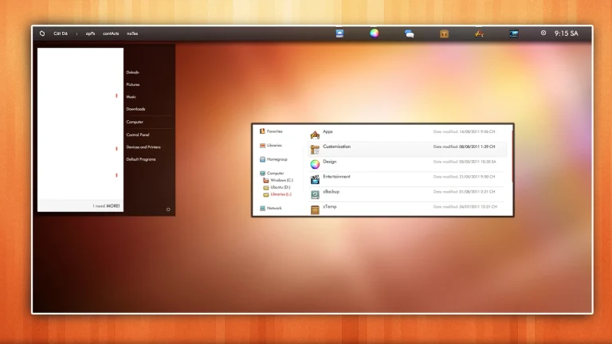
Task: Click date modified 14/08/2011 9:06 CH
Action: (x=464, y=132)
